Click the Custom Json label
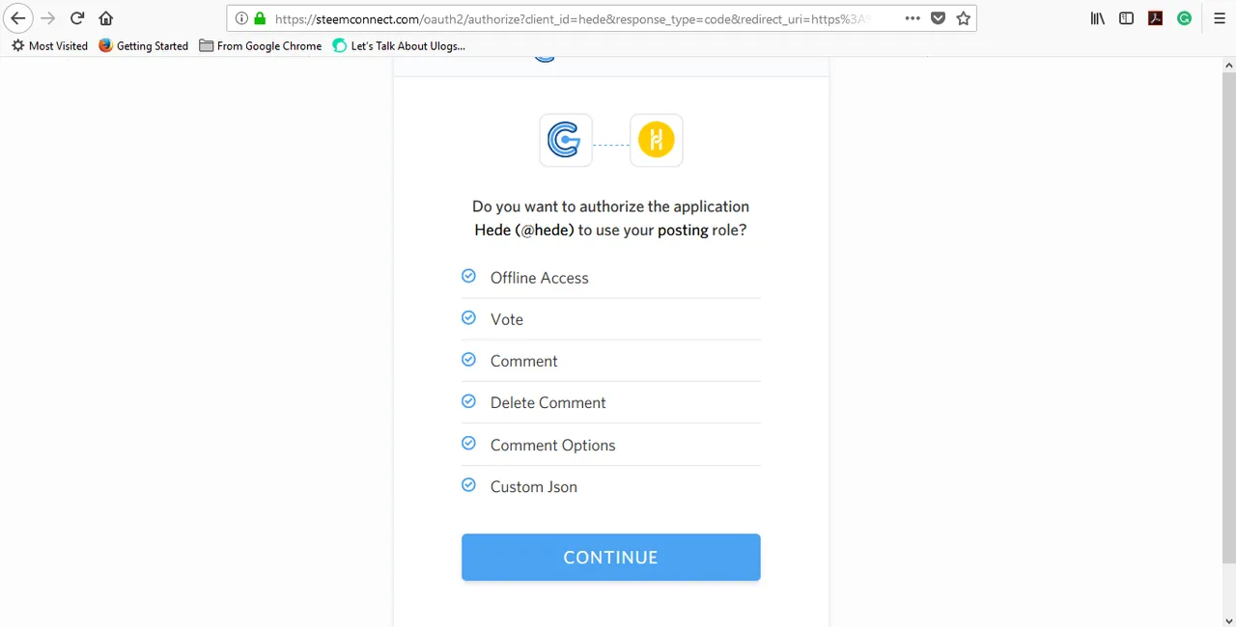The width and height of the screenshot is (1236, 627). 534,487
